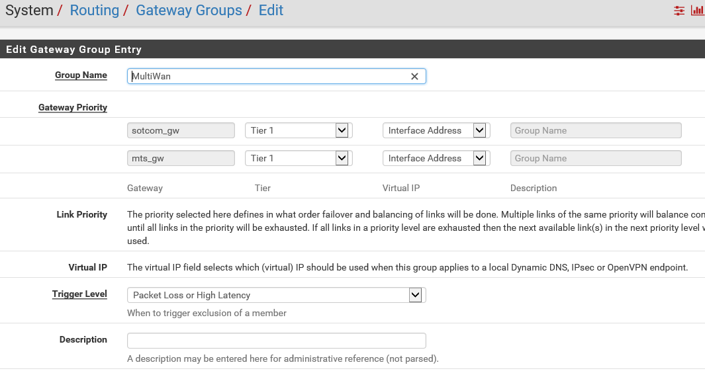Navigate to Gateway Groups breadcrumb
The height and width of the screenshot is (377, 705).
point(189,11)
